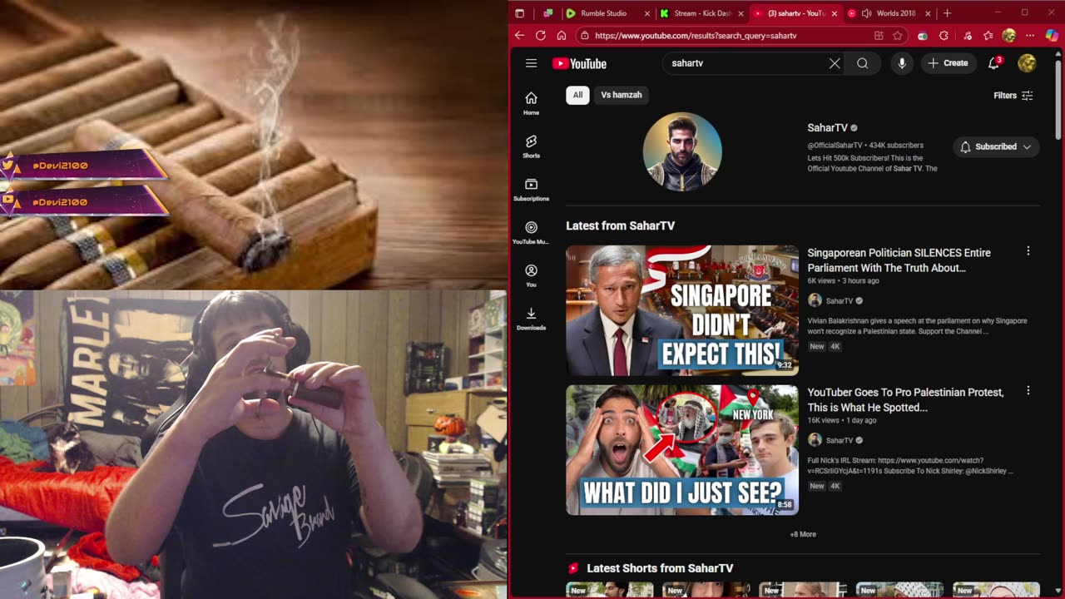Open the Edge Copilot icon

click(1053, 36)
